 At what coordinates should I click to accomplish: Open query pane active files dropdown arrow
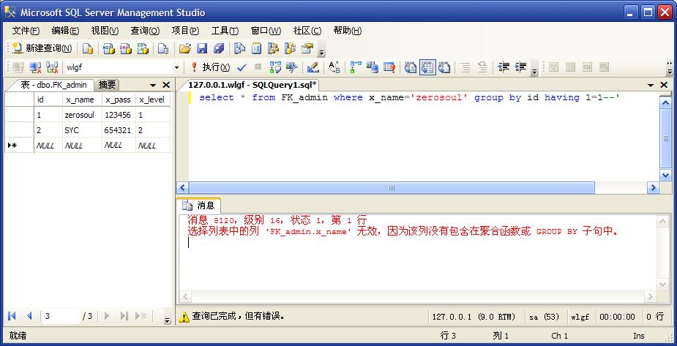tap(651, 85)
